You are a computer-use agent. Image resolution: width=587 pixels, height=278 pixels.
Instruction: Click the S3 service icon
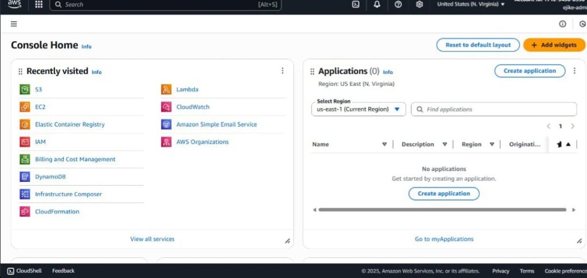pyautogui.click(x=24, y=89)
